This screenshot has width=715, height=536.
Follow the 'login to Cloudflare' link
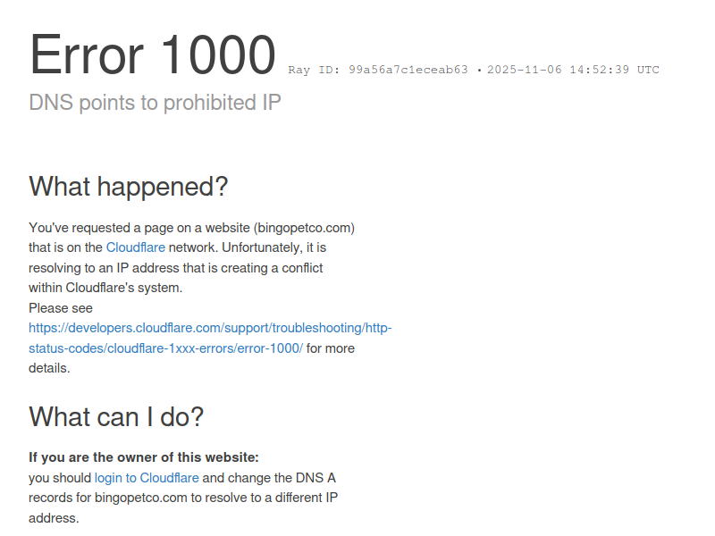coord(147,478)
